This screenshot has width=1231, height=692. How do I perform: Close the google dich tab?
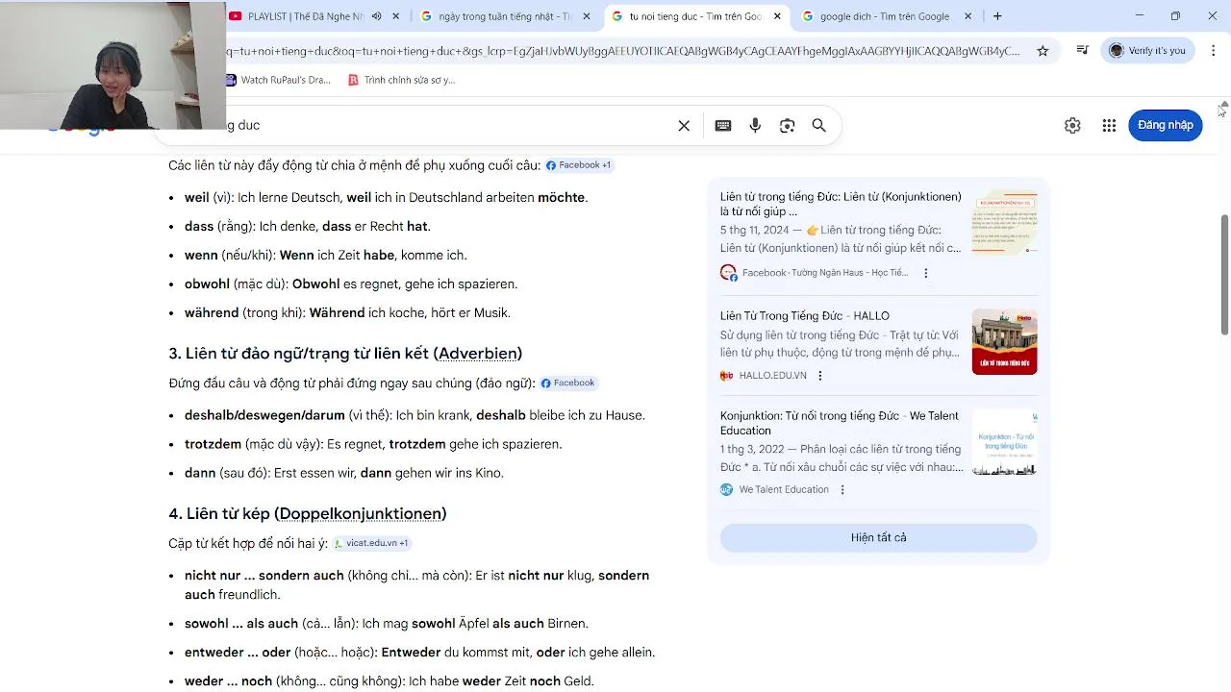coord(967,16)
